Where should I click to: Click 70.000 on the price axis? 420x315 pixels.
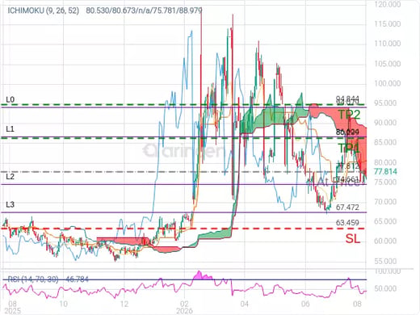(x=385, y=202)
